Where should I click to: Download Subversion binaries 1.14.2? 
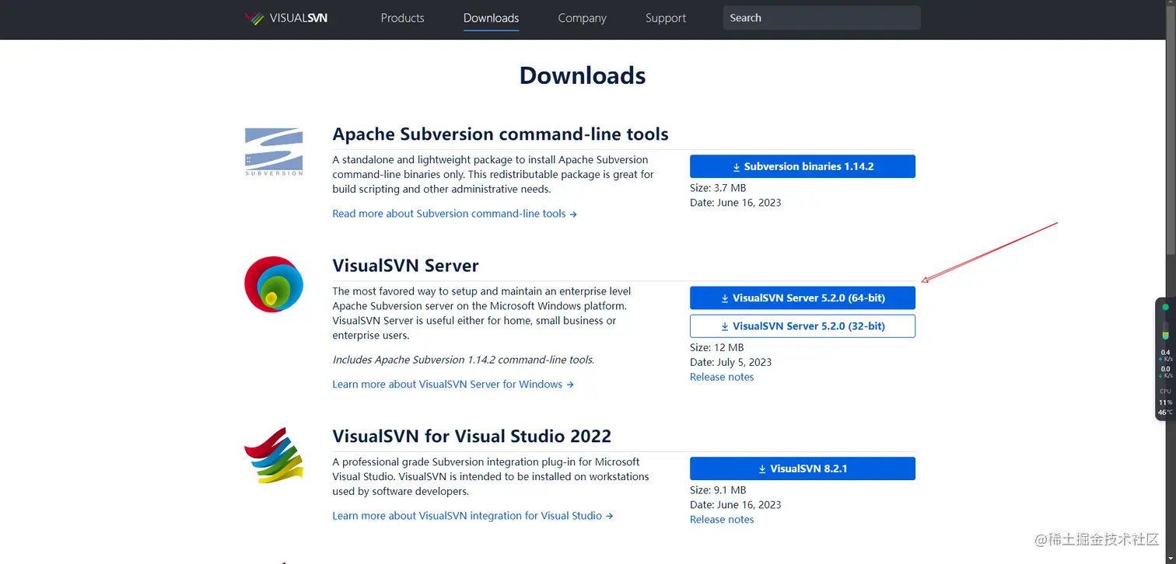[803, 166]
